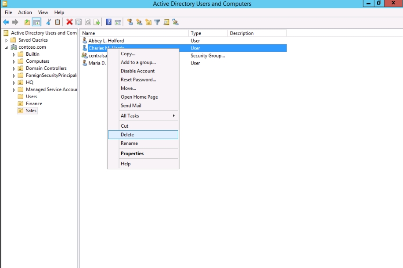
Task: Choose Delete from the context menu
Action: [143, 135]
